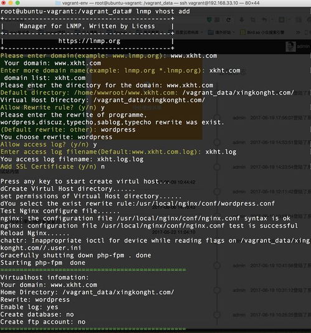Click the 'Add SSL Certificate (y/n)' prompt
311x333 pixels.
click(x=52, y=166)
